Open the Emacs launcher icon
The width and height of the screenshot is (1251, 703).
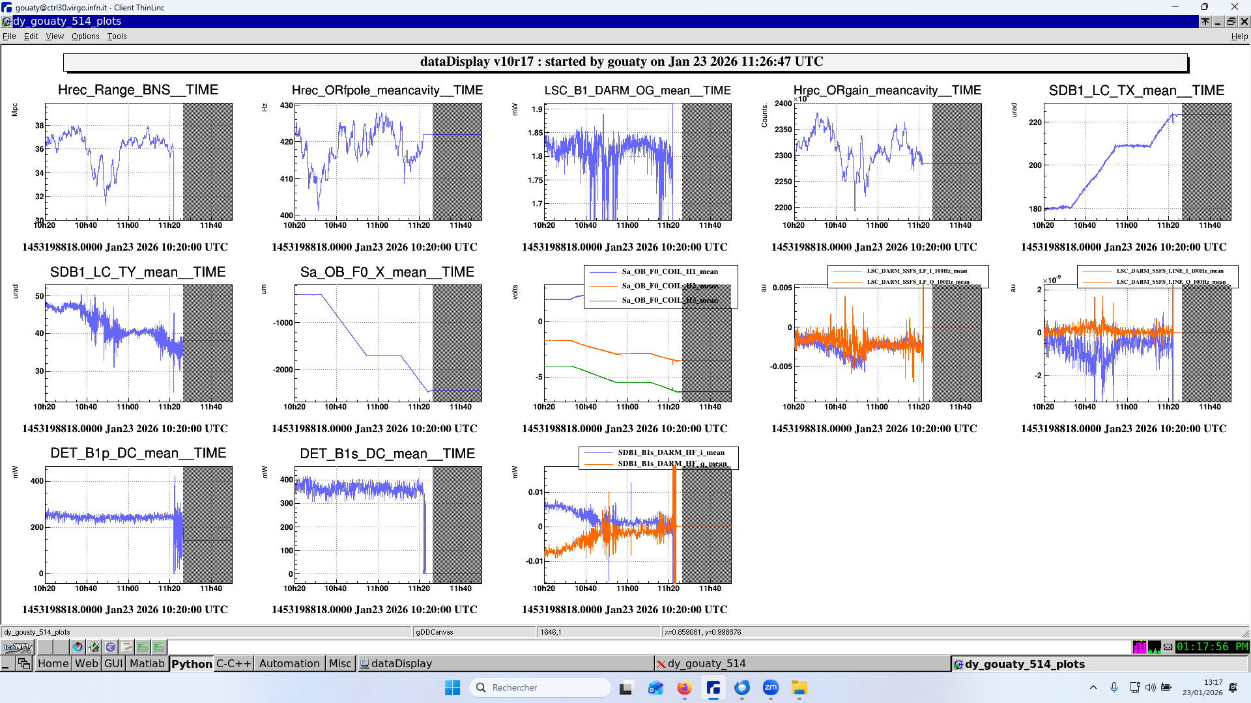[x=110, y=647]
